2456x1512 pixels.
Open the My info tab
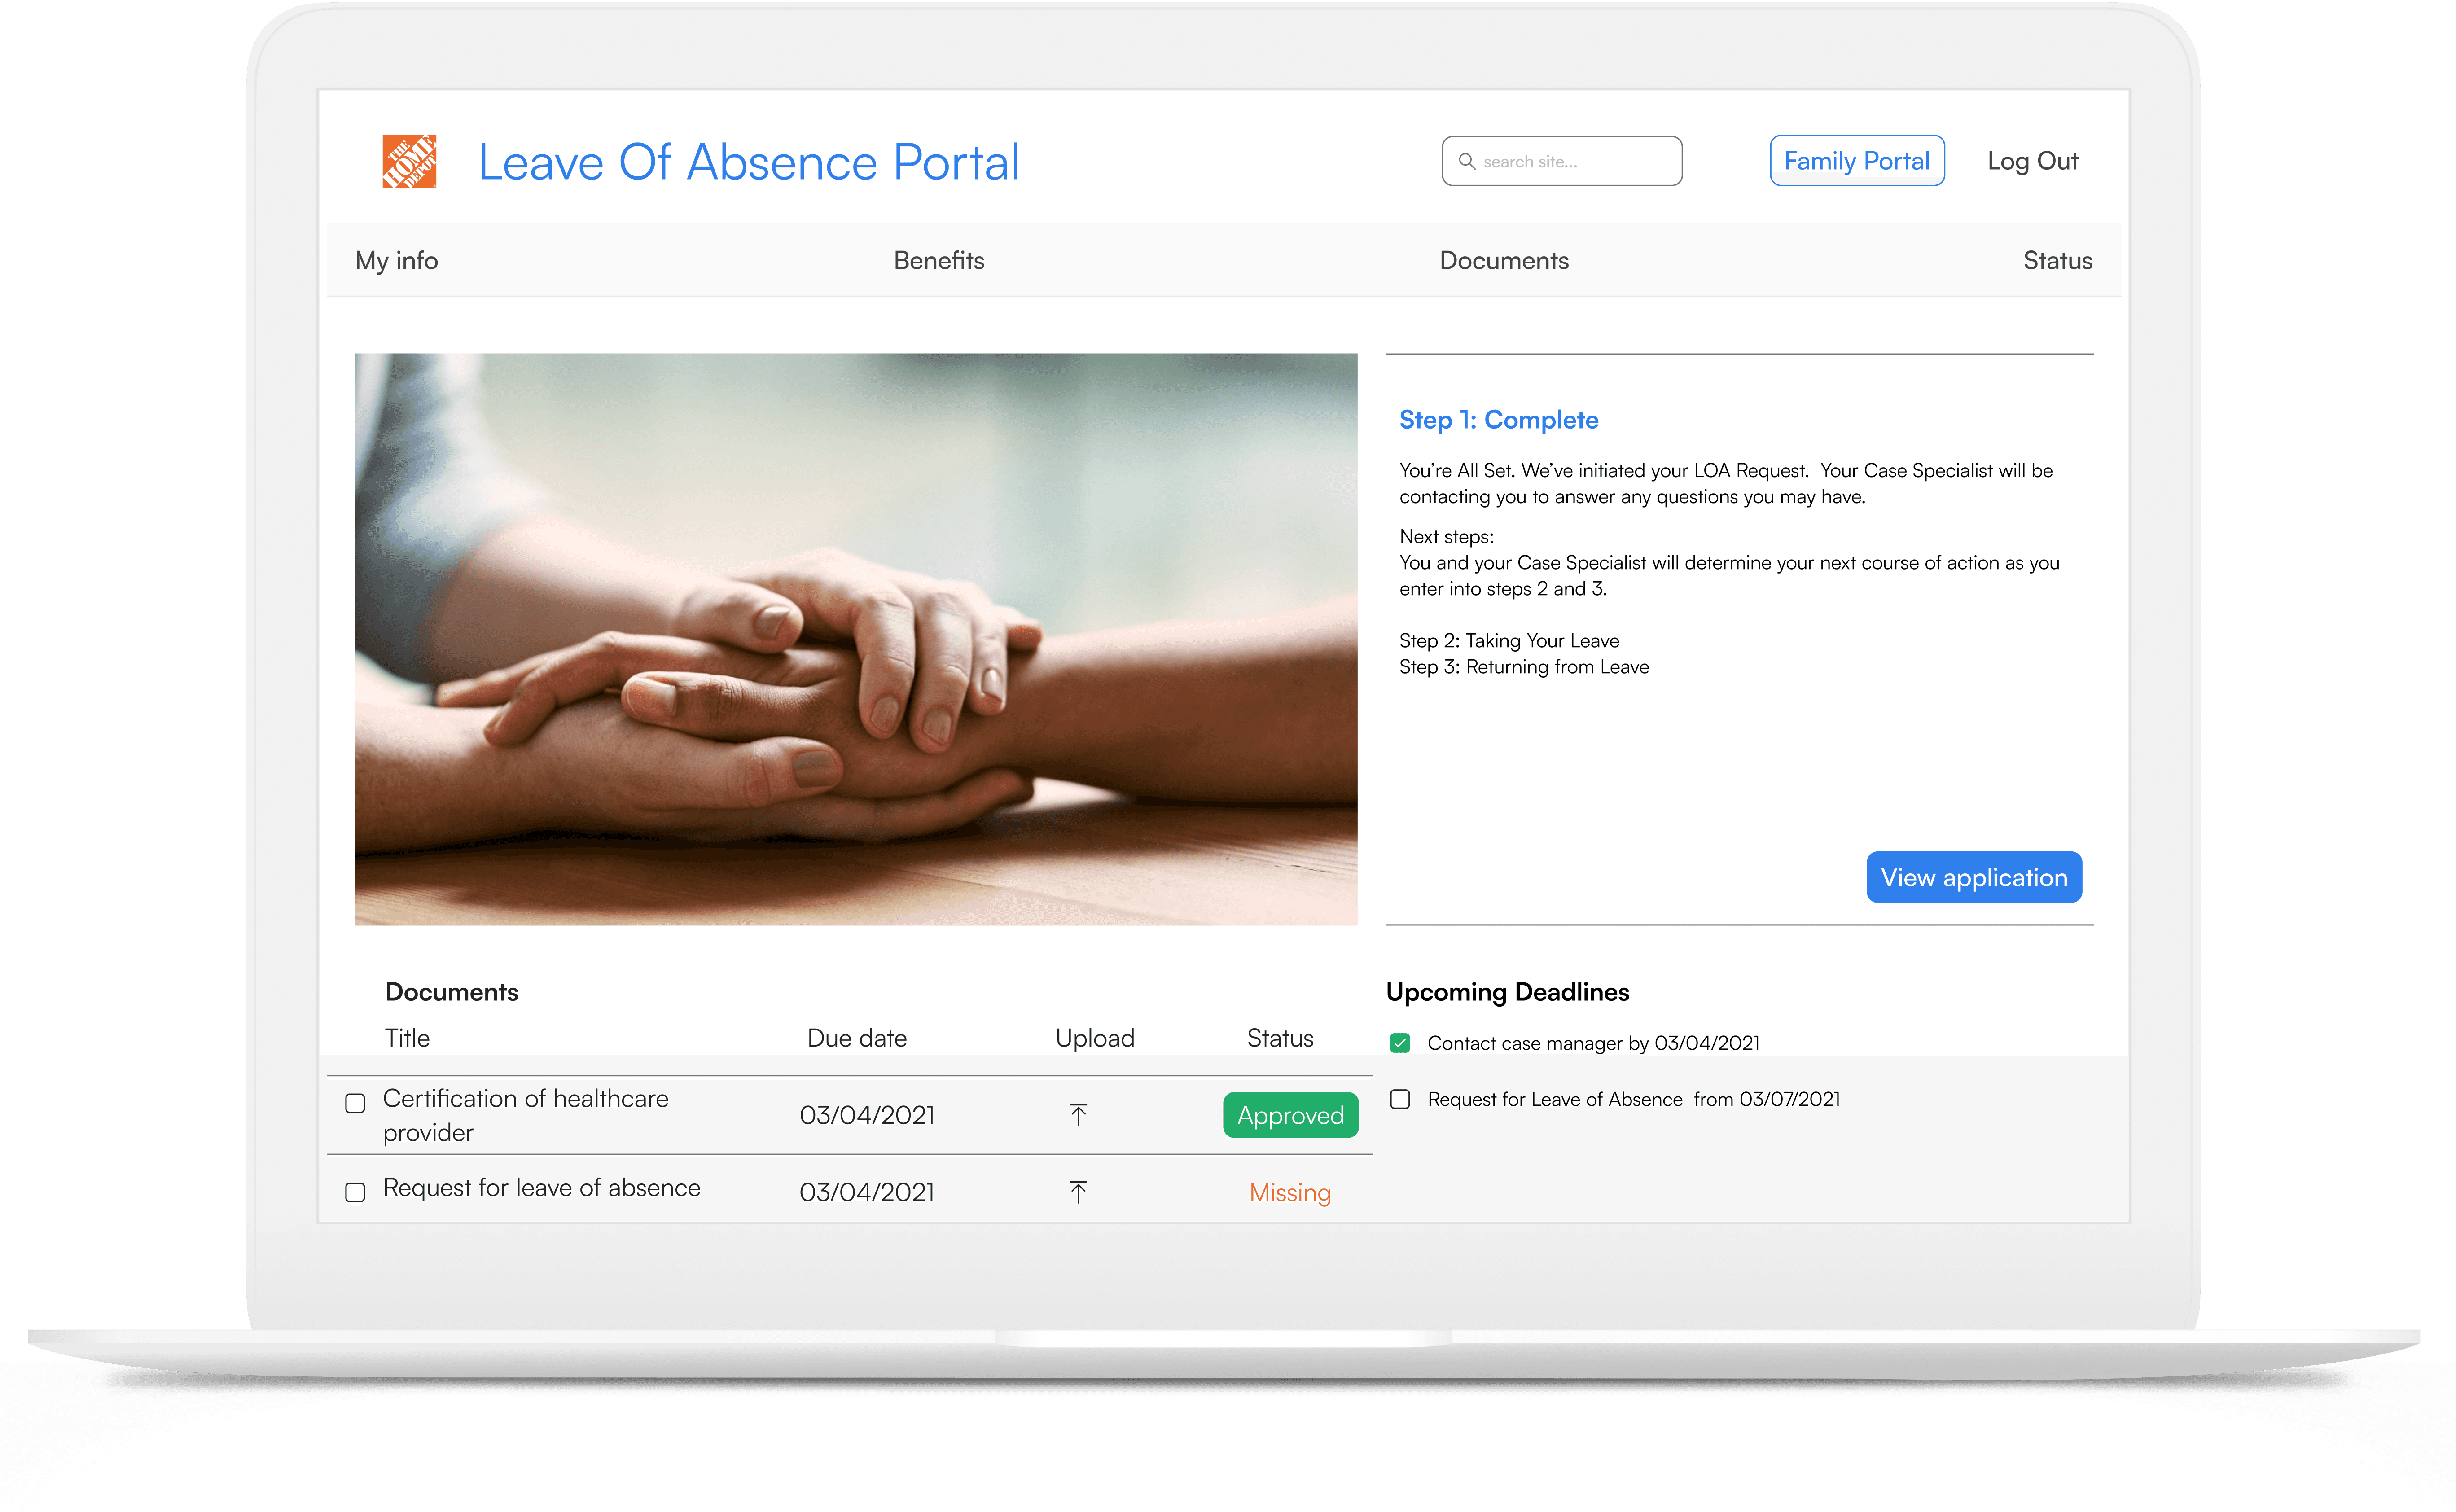(x=396, y=260)
